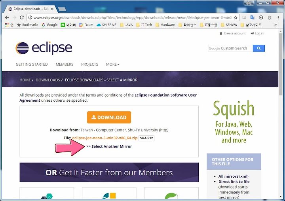Open the GETTING STARTED menu item
The width and height of the screenshot is (285, 201).
pyautogui.click(x=32, y=64)
